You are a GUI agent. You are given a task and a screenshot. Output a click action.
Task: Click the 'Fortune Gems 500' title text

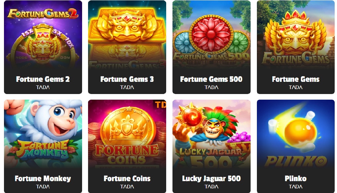click(x=211, y=79)
